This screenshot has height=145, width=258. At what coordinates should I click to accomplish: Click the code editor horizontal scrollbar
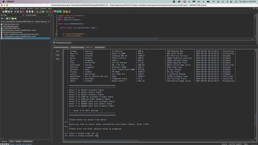[x=106, y=39]
